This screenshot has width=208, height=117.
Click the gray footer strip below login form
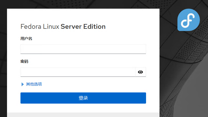point(83,115)
